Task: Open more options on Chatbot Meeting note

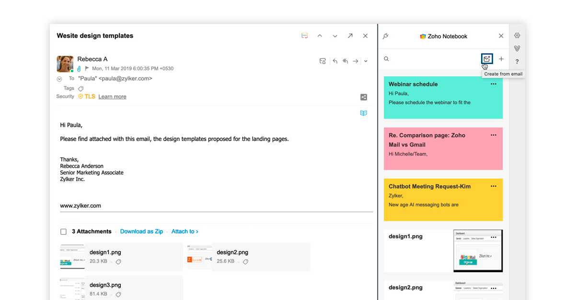Action: tap(494, 186)
